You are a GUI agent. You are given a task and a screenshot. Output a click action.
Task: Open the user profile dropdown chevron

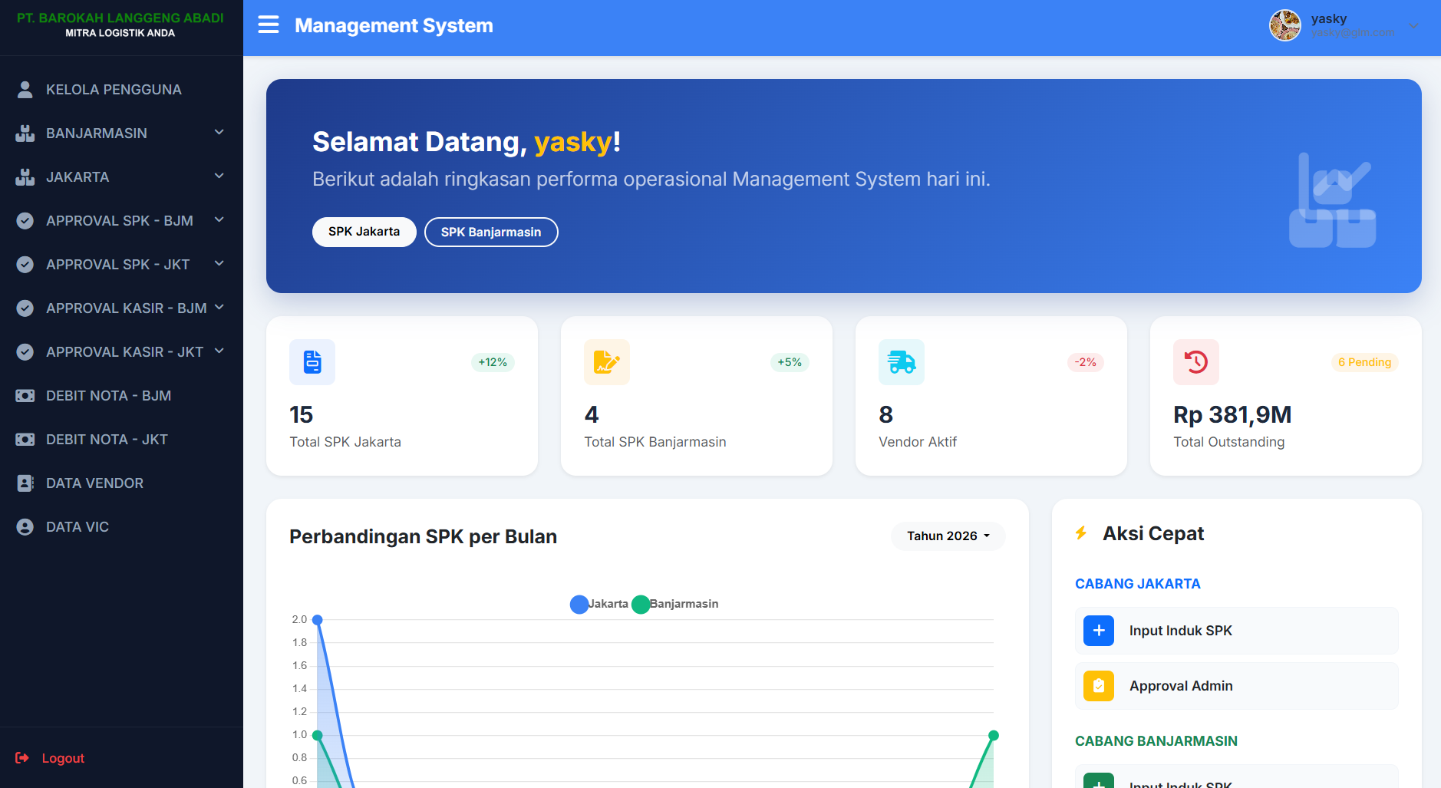click(x=1413, y=26)
